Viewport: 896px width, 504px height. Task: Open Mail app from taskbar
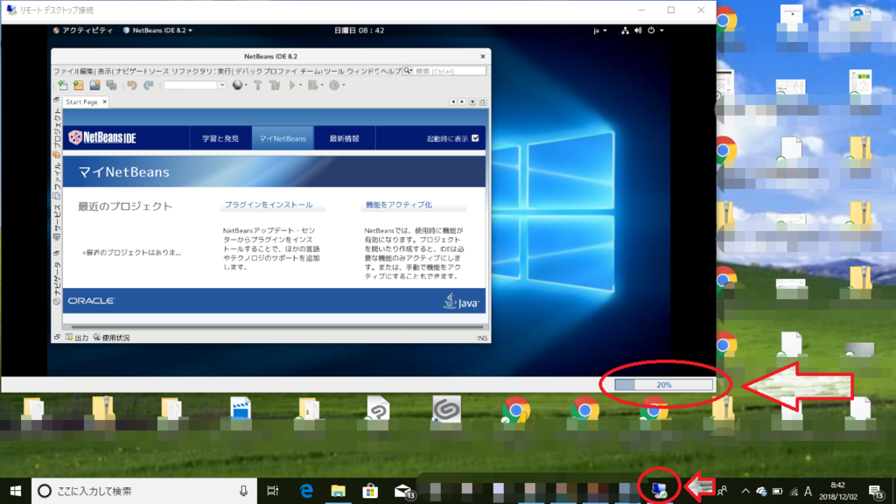point(403,491)
